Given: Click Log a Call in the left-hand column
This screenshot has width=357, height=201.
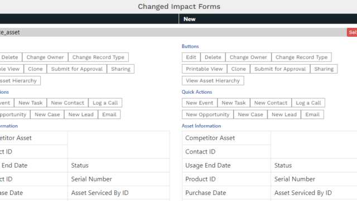Looking at the screenshot, I should click(x=105, y=103).
